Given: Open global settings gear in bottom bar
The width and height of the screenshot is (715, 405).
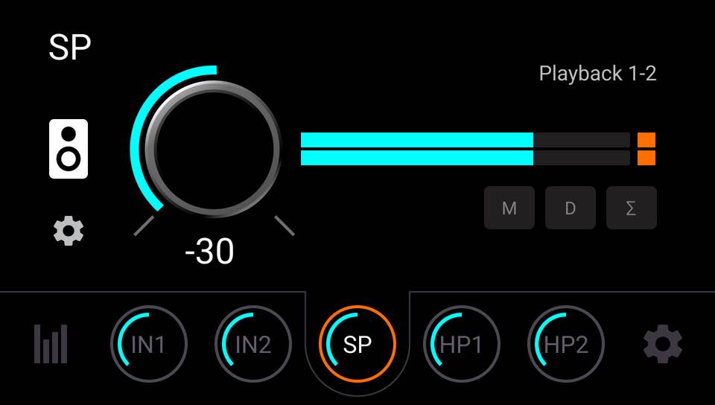Looking at the screenshot, I should coord(663,344).
